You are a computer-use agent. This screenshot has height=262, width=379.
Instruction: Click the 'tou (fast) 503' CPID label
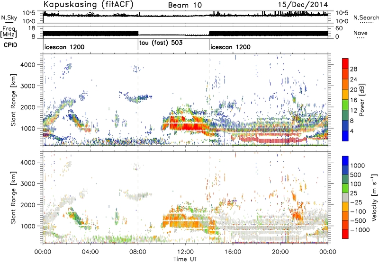(x=161, y=43)
